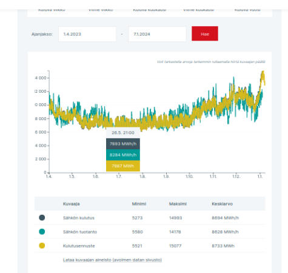This screenshot has height=273, width=288.
Task: Click the Keskiarvo column header
Action: [222, 204]
